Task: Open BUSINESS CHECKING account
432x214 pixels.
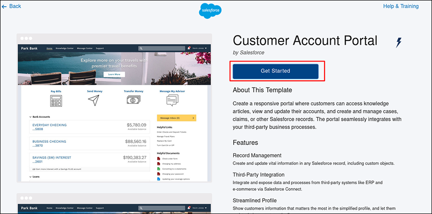Action: pos(90,143)
